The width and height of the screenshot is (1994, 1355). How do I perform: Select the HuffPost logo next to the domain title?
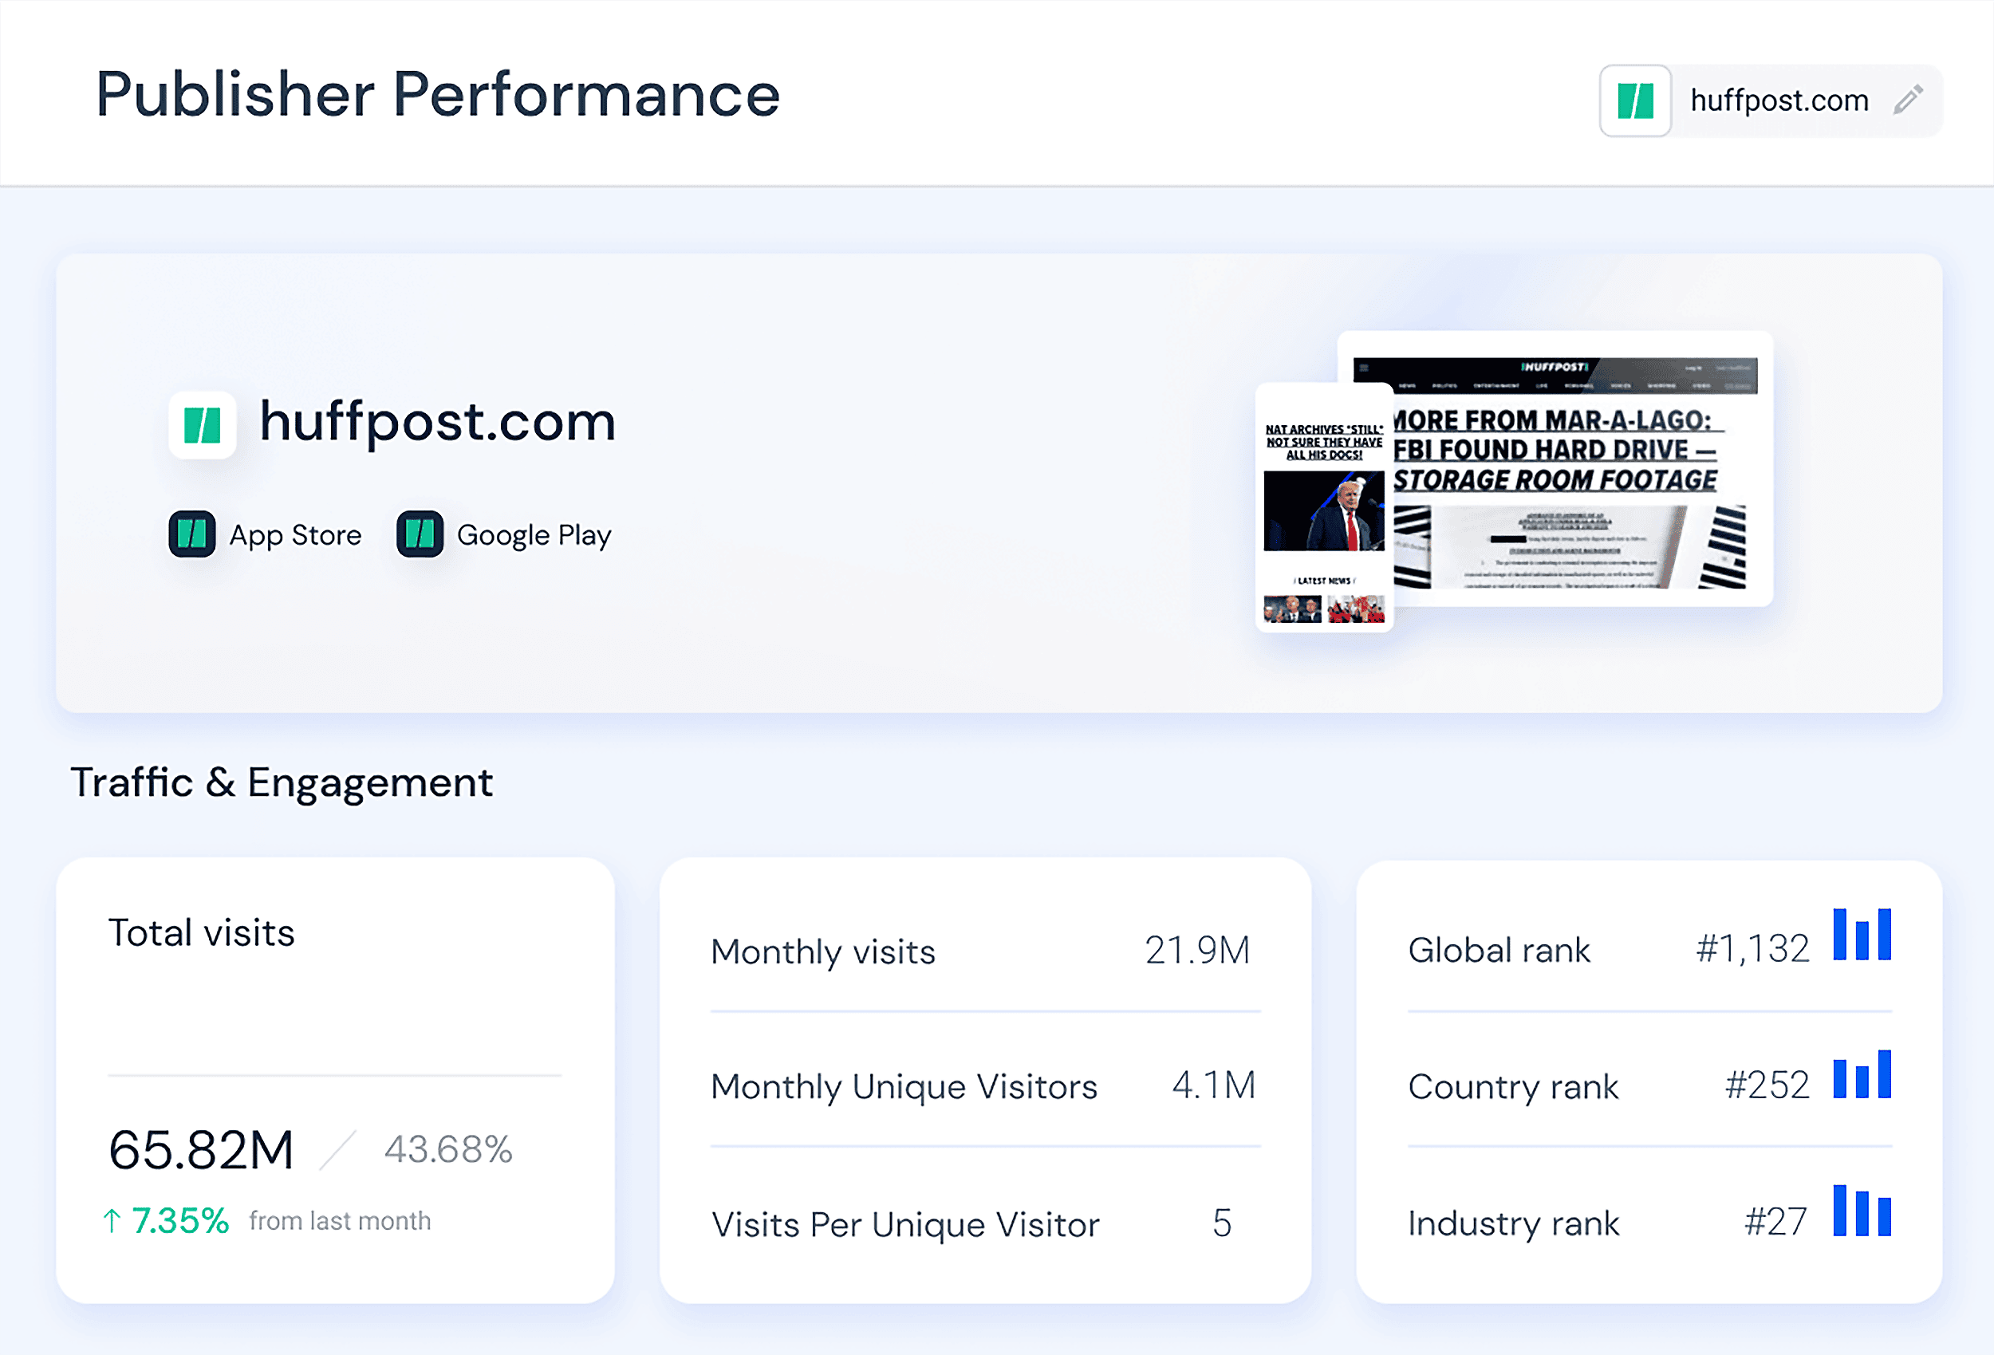(203, 424)
